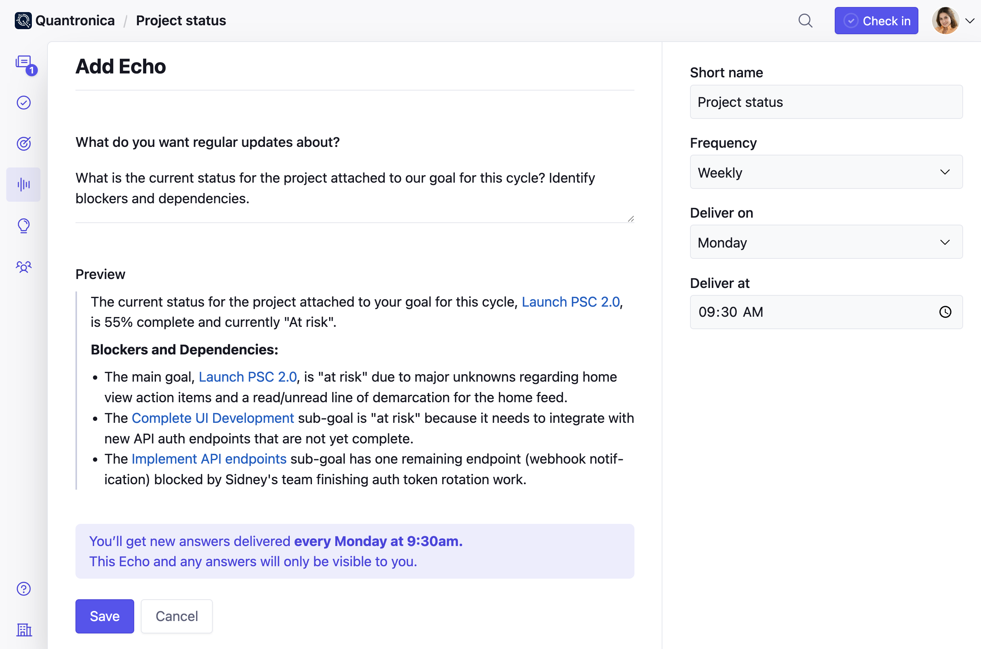The height and width of the screenshot is (649, 981).
Task: Open the Launch PSC 2.0 link in preview
Action: [571, 302]
